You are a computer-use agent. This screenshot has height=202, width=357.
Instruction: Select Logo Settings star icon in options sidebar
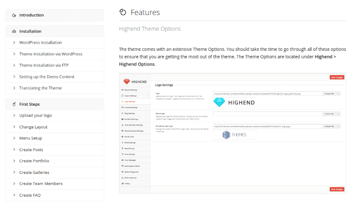pos(122,102)
